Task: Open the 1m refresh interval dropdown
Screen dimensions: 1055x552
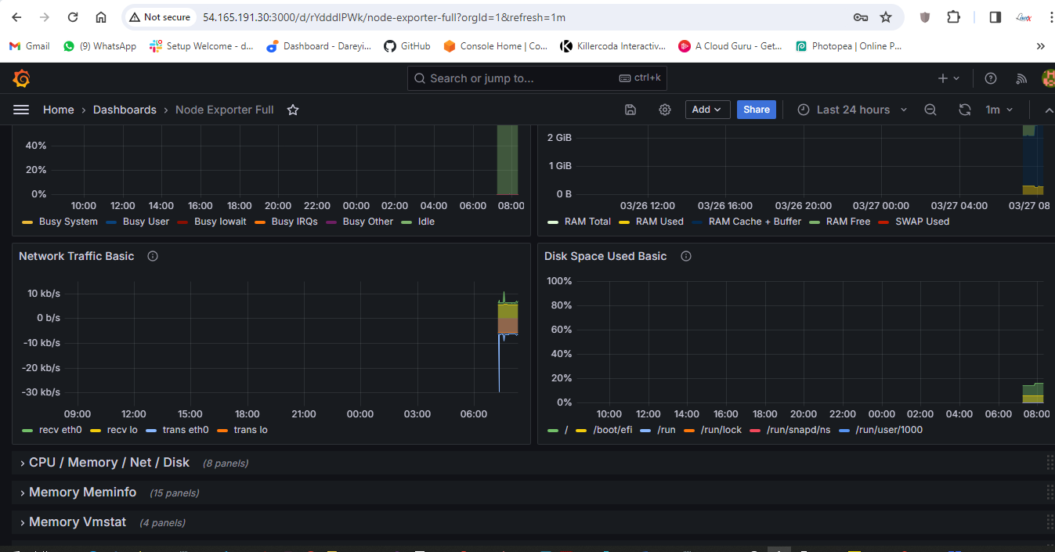Action: pos(999,110)
